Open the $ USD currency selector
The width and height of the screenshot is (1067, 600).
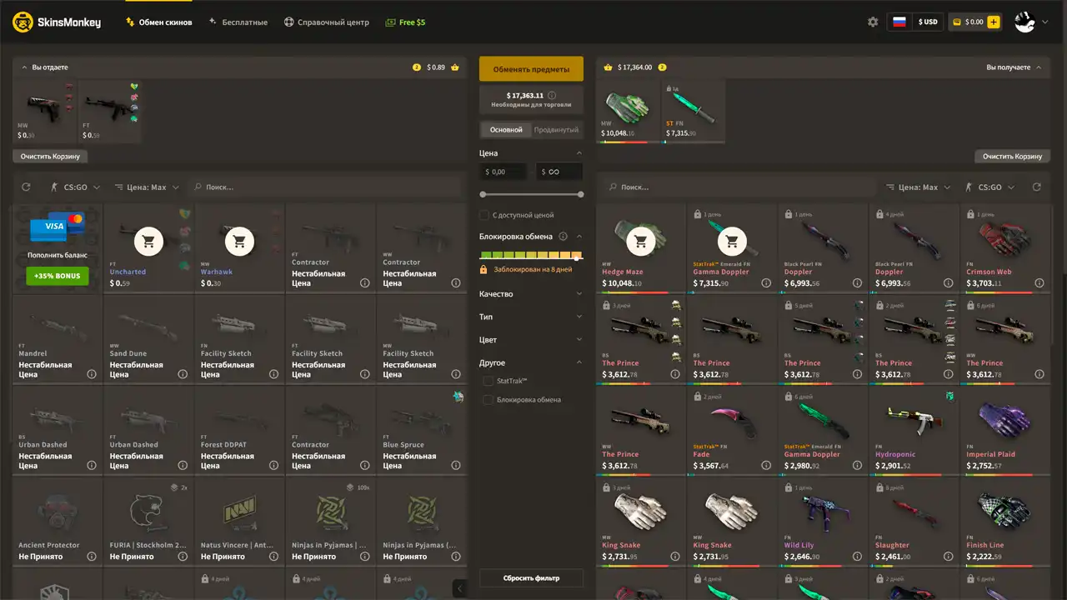point(927,22)
